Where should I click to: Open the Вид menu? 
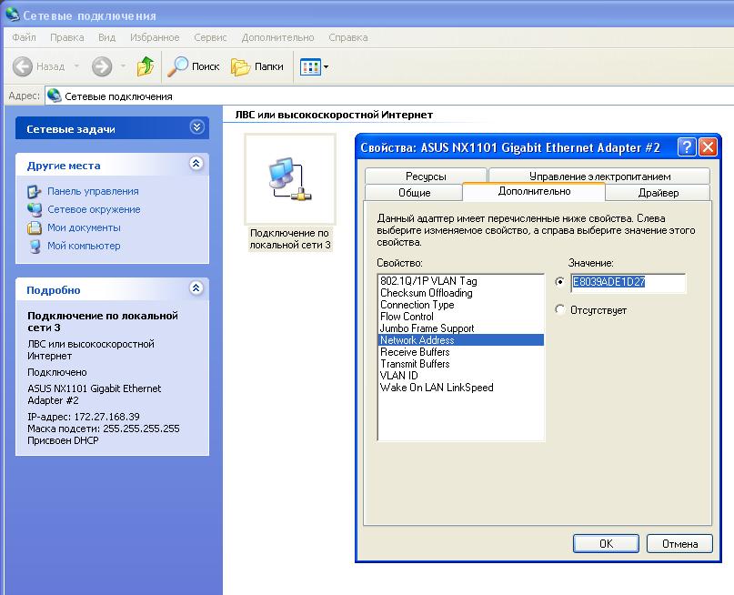pyautogui.click(x=106, y=37)
